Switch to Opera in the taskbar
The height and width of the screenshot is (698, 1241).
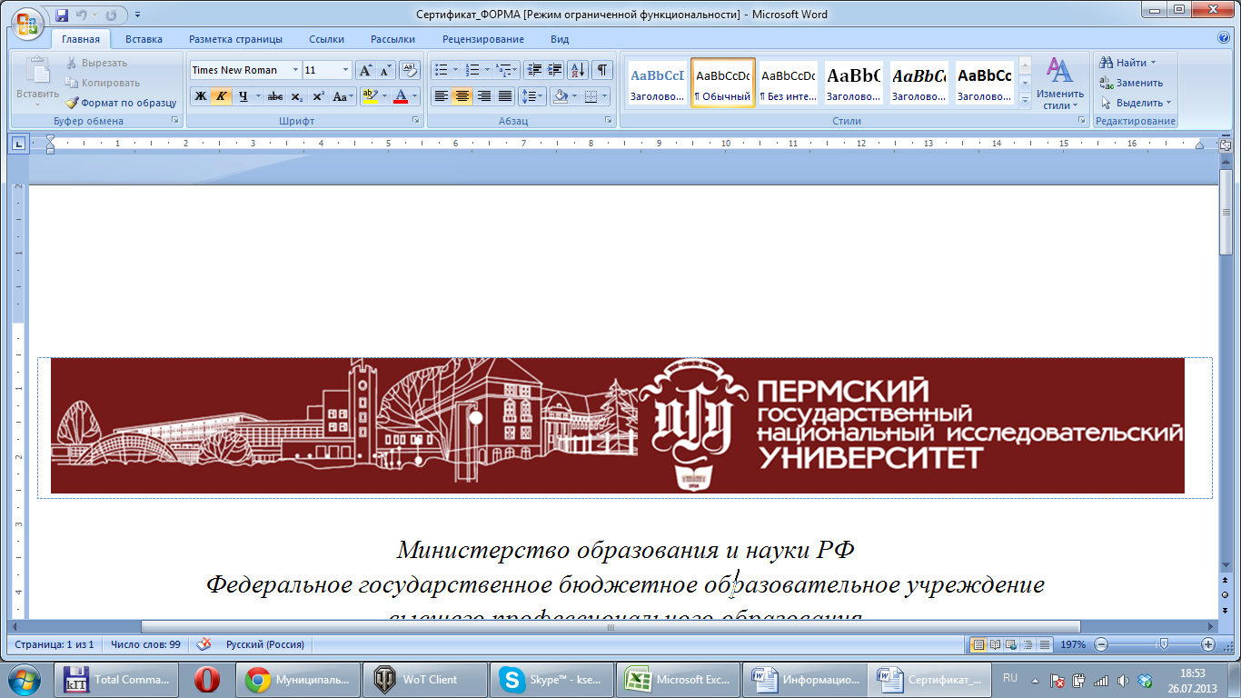[x=208, y=679]
